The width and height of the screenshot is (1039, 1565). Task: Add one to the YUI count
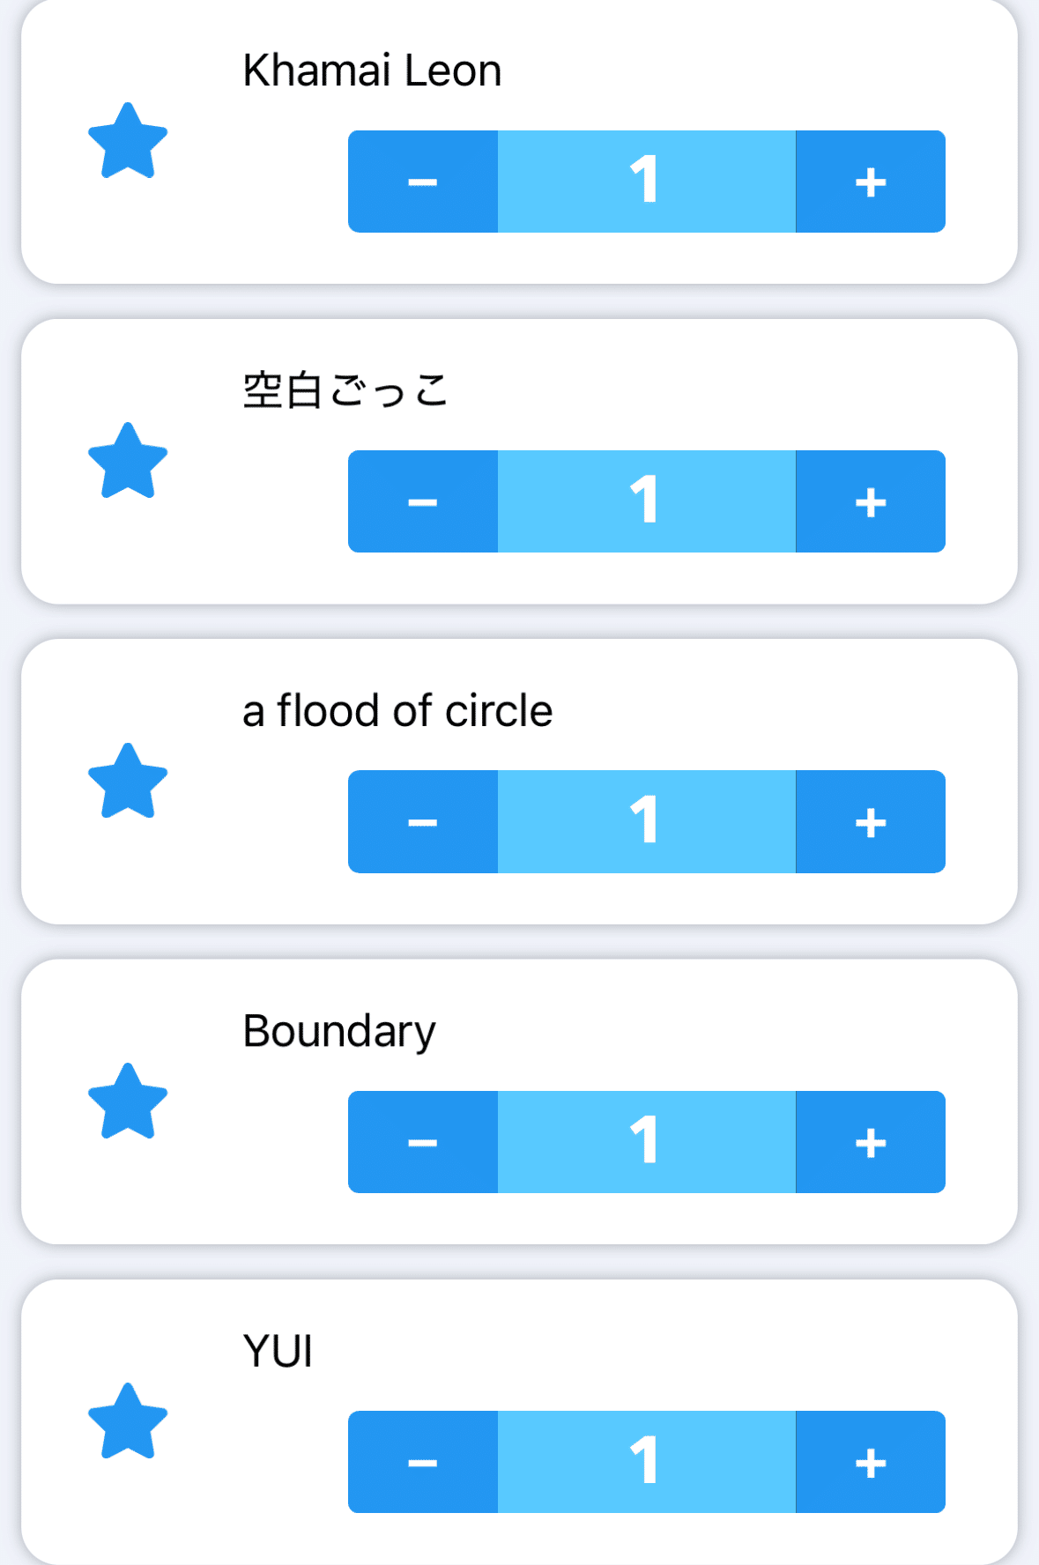(x=870, y=1462)
